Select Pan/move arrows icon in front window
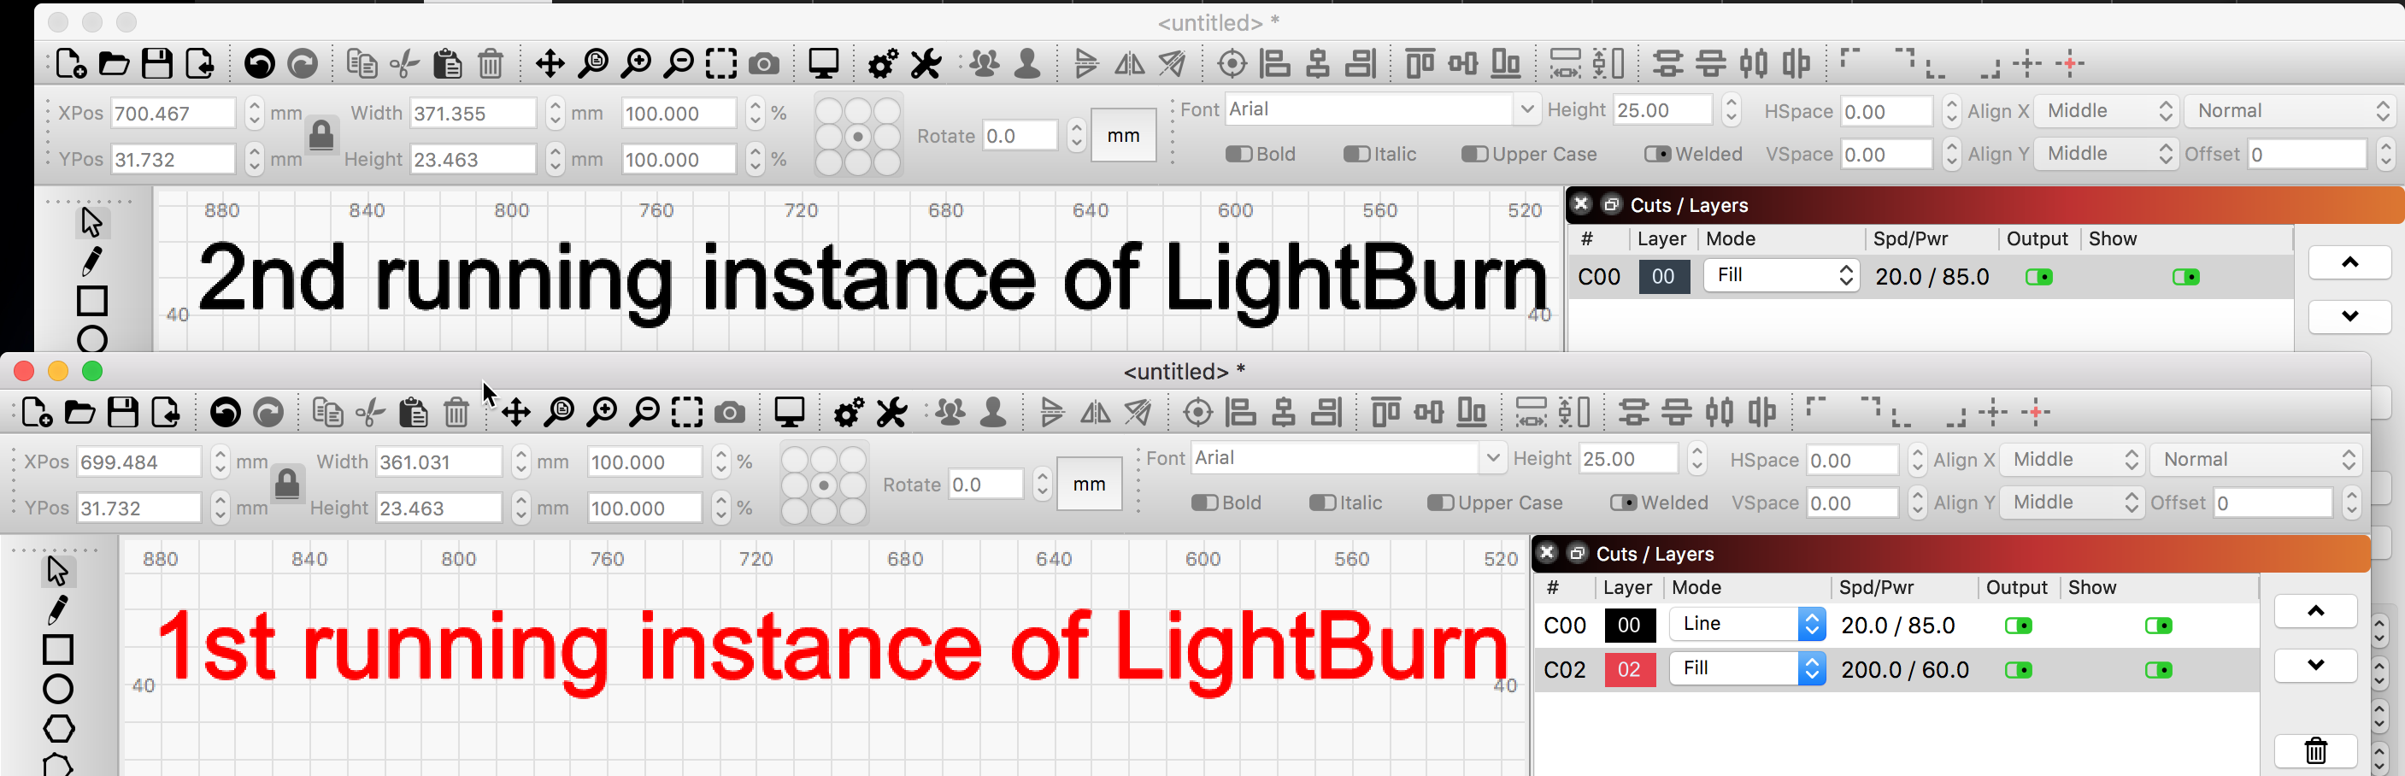 tap(516, 412)
